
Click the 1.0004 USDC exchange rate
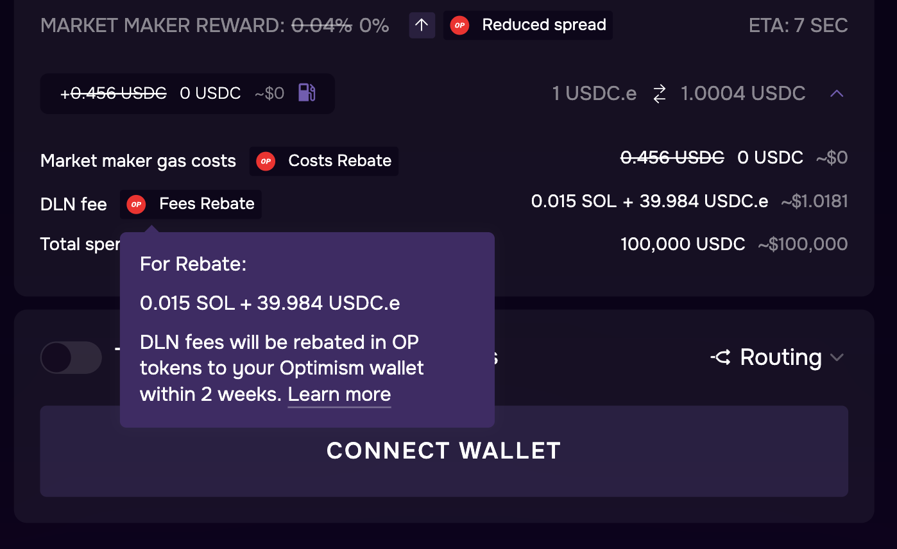pos(742,94)
